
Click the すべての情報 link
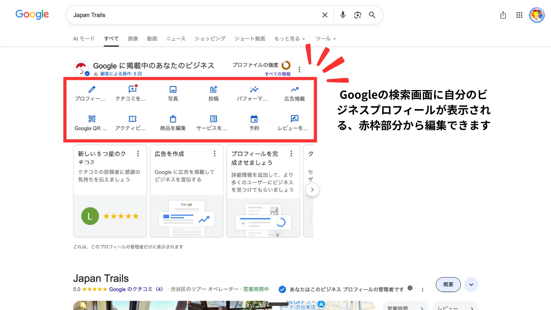(278, 74)
